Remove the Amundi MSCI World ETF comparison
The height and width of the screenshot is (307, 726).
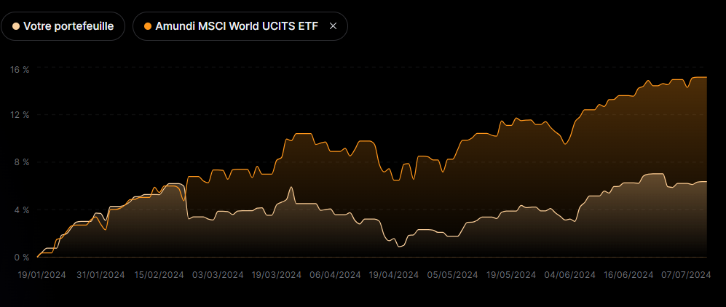tap(333, 26)
